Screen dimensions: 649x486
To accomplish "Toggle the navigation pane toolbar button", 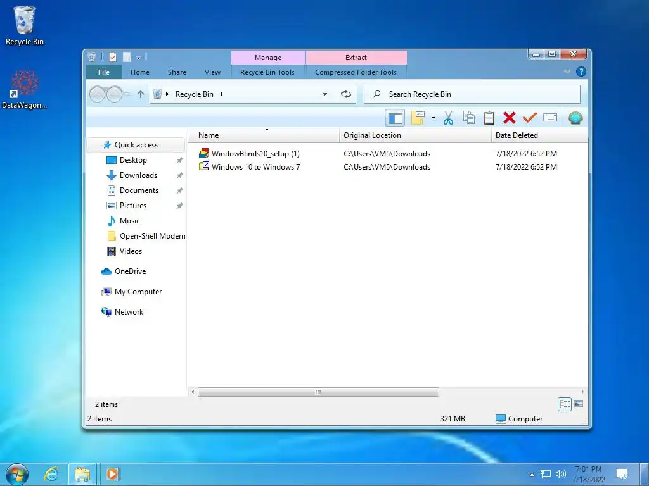I will point(395,118).
